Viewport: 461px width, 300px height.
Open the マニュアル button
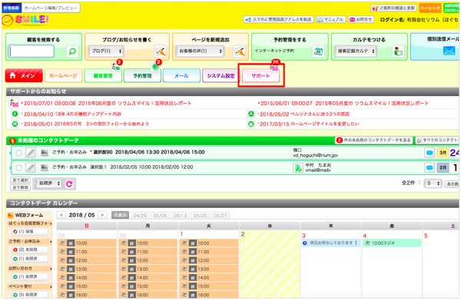(330, 19)
